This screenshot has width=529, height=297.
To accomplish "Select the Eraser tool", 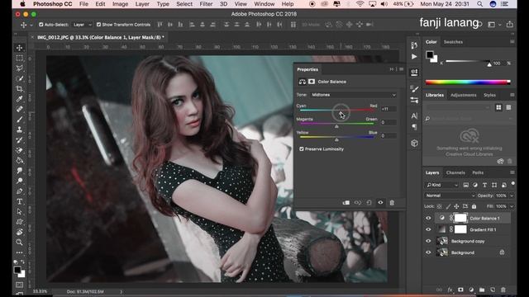I will [20, 150].
